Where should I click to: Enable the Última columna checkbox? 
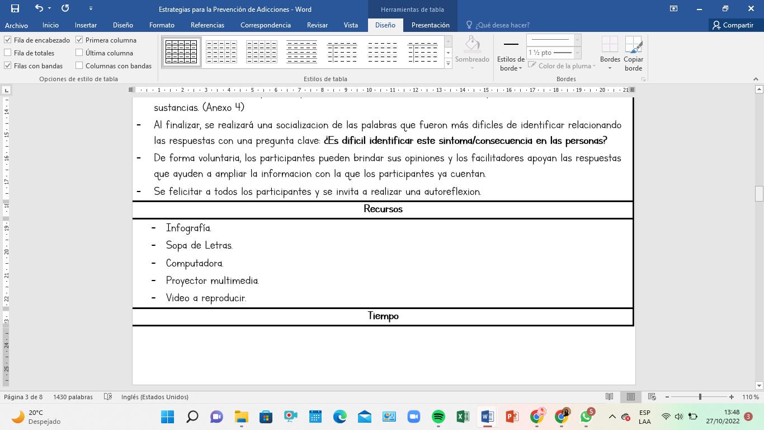click(79, 53)
